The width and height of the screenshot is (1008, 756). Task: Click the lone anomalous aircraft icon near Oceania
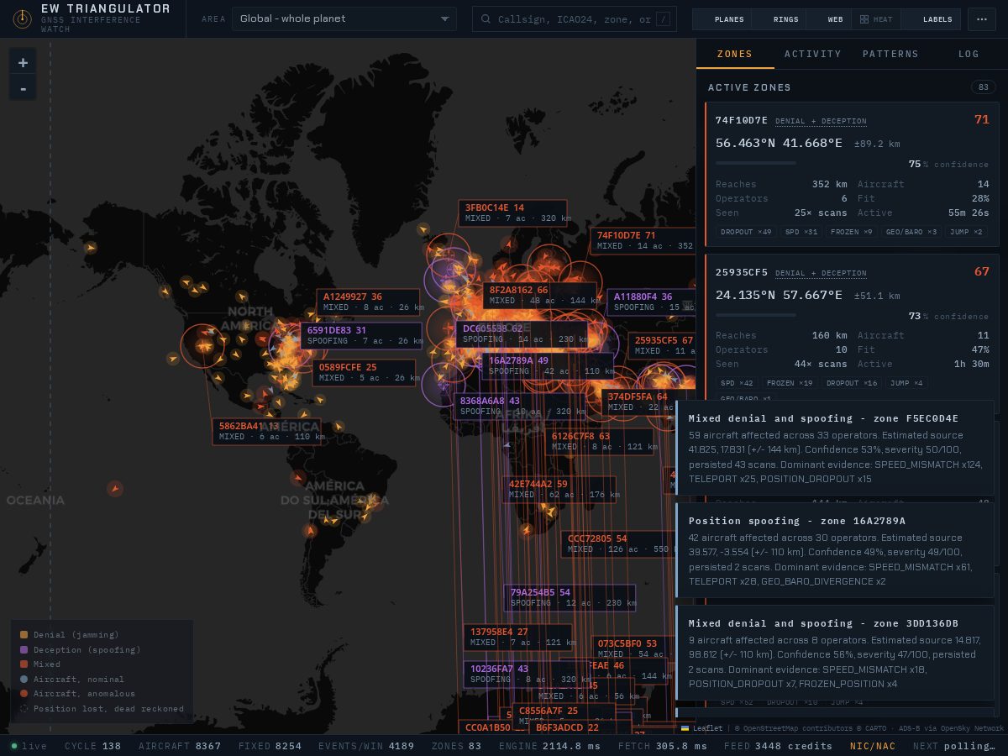pyautogui.click(x=115, y=488)
